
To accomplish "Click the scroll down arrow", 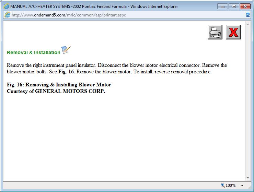I will pos(248,178).
